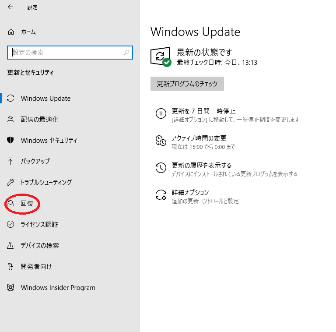Click the バックアップ up-arrow icon
Screen dimensions: 336x332
[10, 161]
